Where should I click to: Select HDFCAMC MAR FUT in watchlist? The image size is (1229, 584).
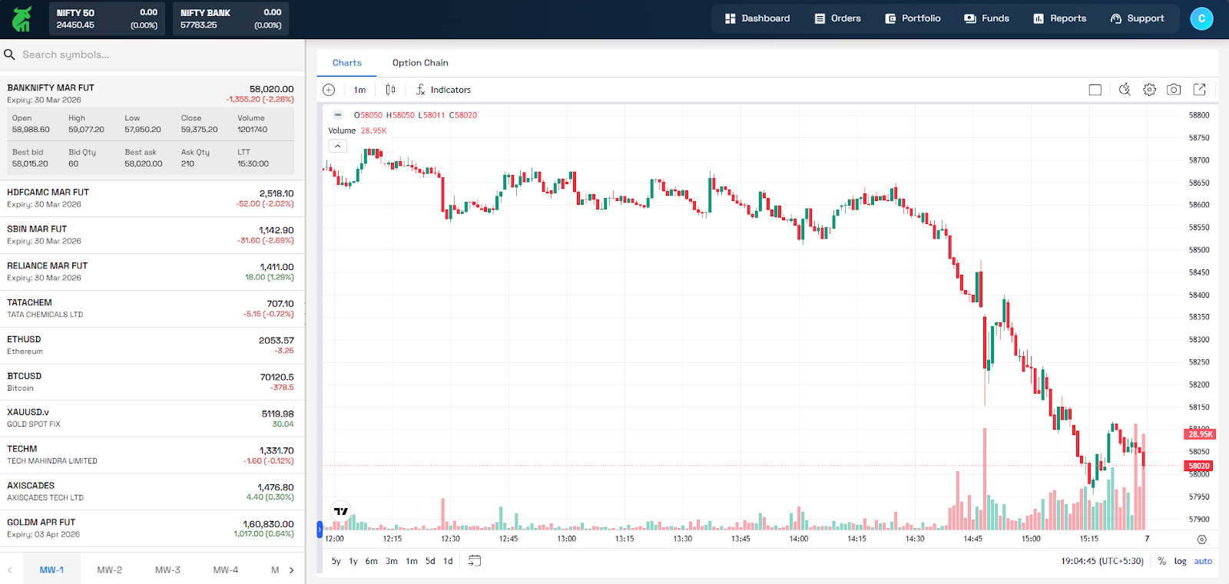click(152, 198)
